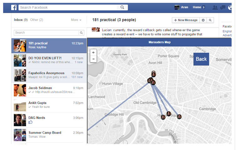This screenshot has width=236, height=150.
Task: Click the Facebook logo icon
Action: click(14, 8)
